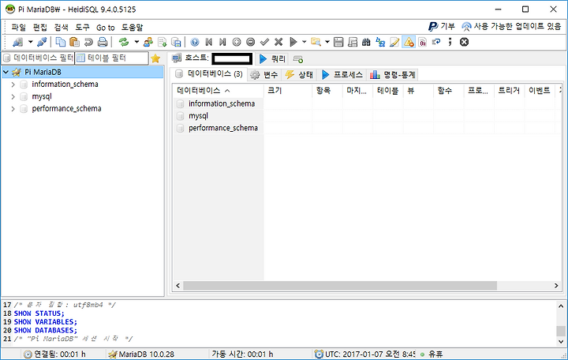Image resolution: width=568 pixels, height=360 pixels.
Task: Open the run query dropdown arrow
Action: [x=304, y=42]
